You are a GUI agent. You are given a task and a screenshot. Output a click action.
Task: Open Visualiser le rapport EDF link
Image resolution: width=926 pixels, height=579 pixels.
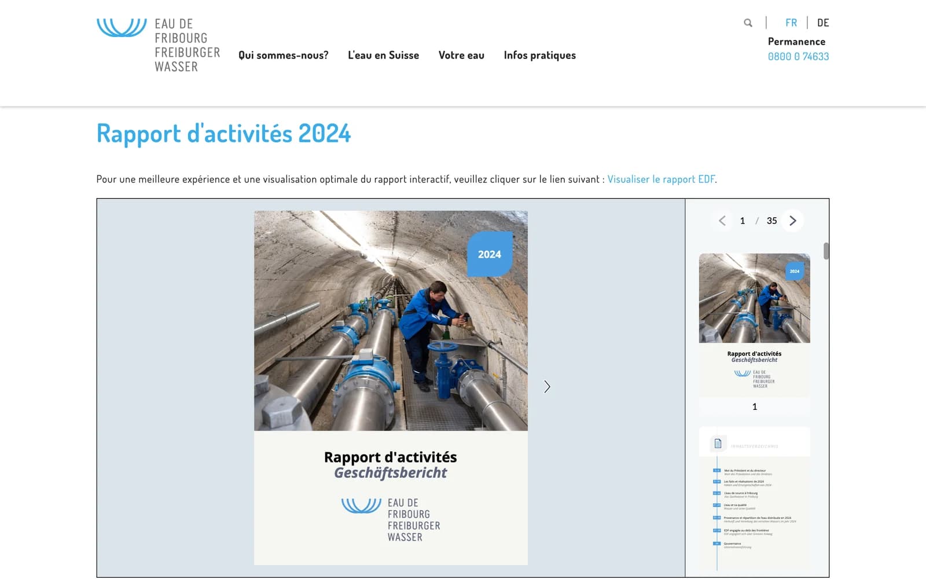pyautogui.click(x=661, y=179)
